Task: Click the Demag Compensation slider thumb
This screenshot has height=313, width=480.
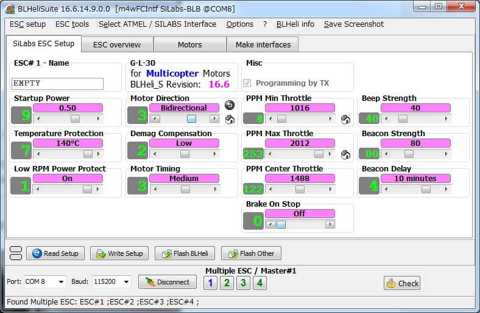Action: pyautogui.click(x=185, y=154)
